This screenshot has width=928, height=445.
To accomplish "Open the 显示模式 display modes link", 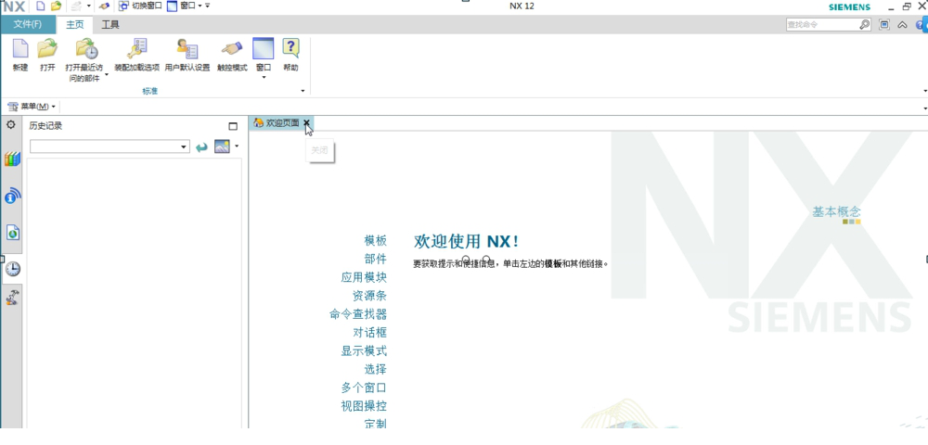I will pos(364,351).
